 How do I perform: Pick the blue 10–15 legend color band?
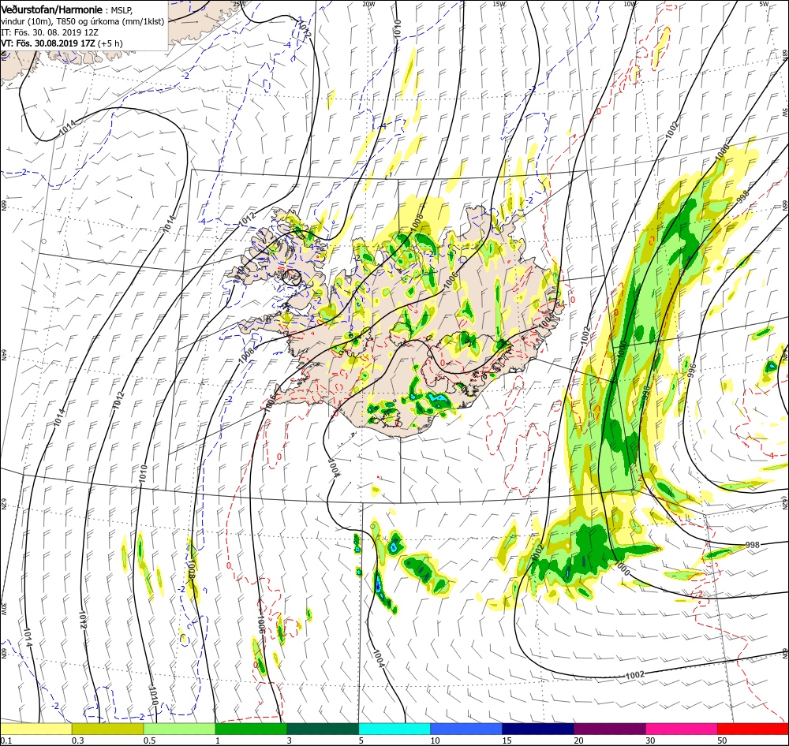pyautogui.click(x=466, y=729)
